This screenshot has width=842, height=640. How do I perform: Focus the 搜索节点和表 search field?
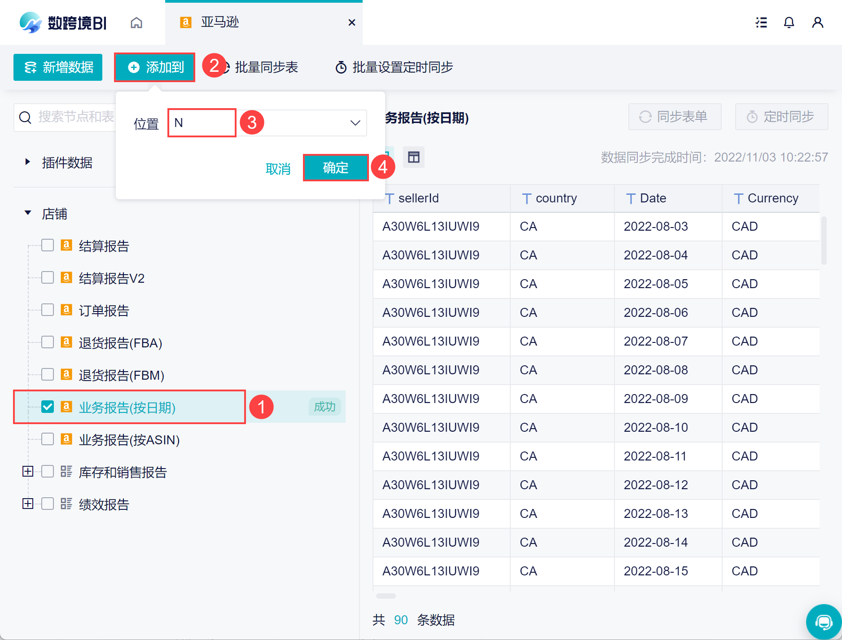[x=65, y=118]
